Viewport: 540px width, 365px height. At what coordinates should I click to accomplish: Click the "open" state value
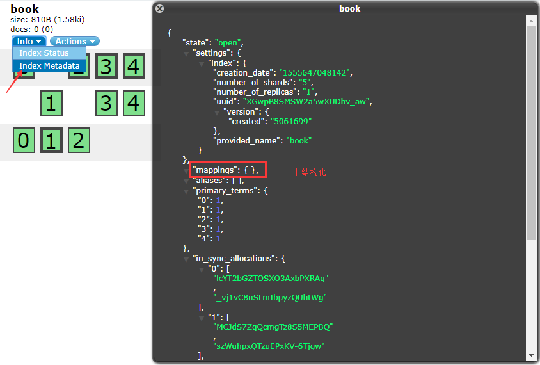[x=227, y=43]
